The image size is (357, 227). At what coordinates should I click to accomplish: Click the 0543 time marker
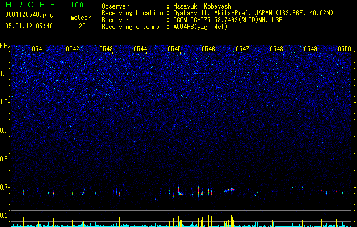[106, 49]
